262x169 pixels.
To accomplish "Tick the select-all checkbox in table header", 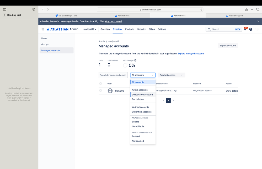I will pos(100,83).
